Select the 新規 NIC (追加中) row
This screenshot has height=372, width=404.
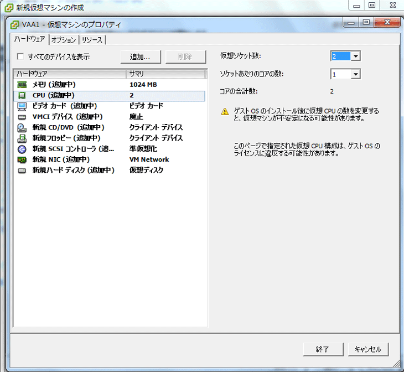point(110,160)
